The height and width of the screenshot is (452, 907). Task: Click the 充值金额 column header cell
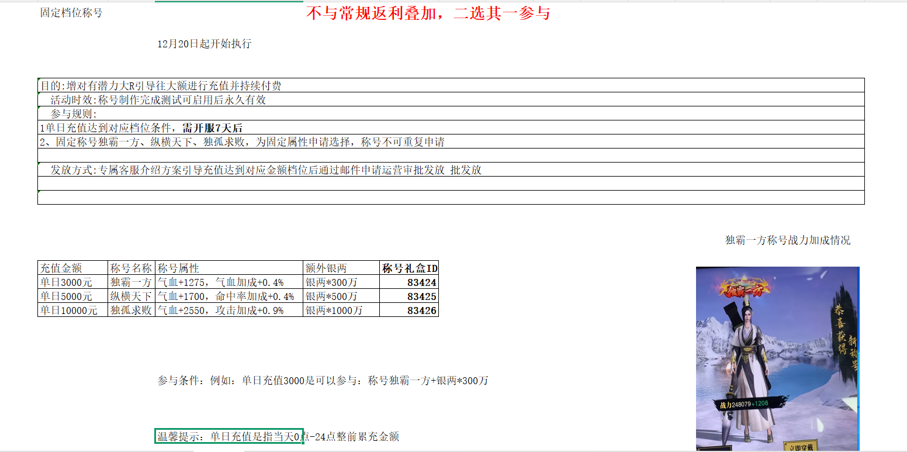coord(72,268)
